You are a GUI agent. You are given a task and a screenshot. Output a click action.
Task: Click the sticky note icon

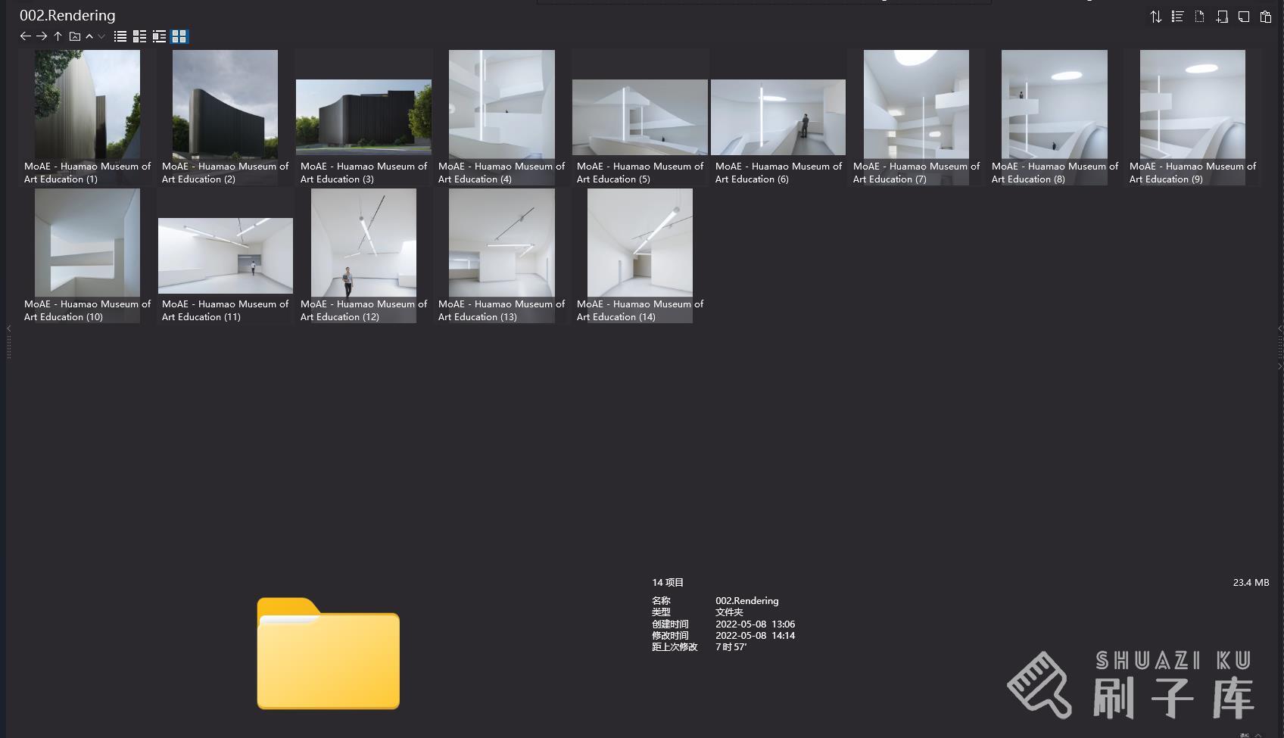(x=1244, y=17)
